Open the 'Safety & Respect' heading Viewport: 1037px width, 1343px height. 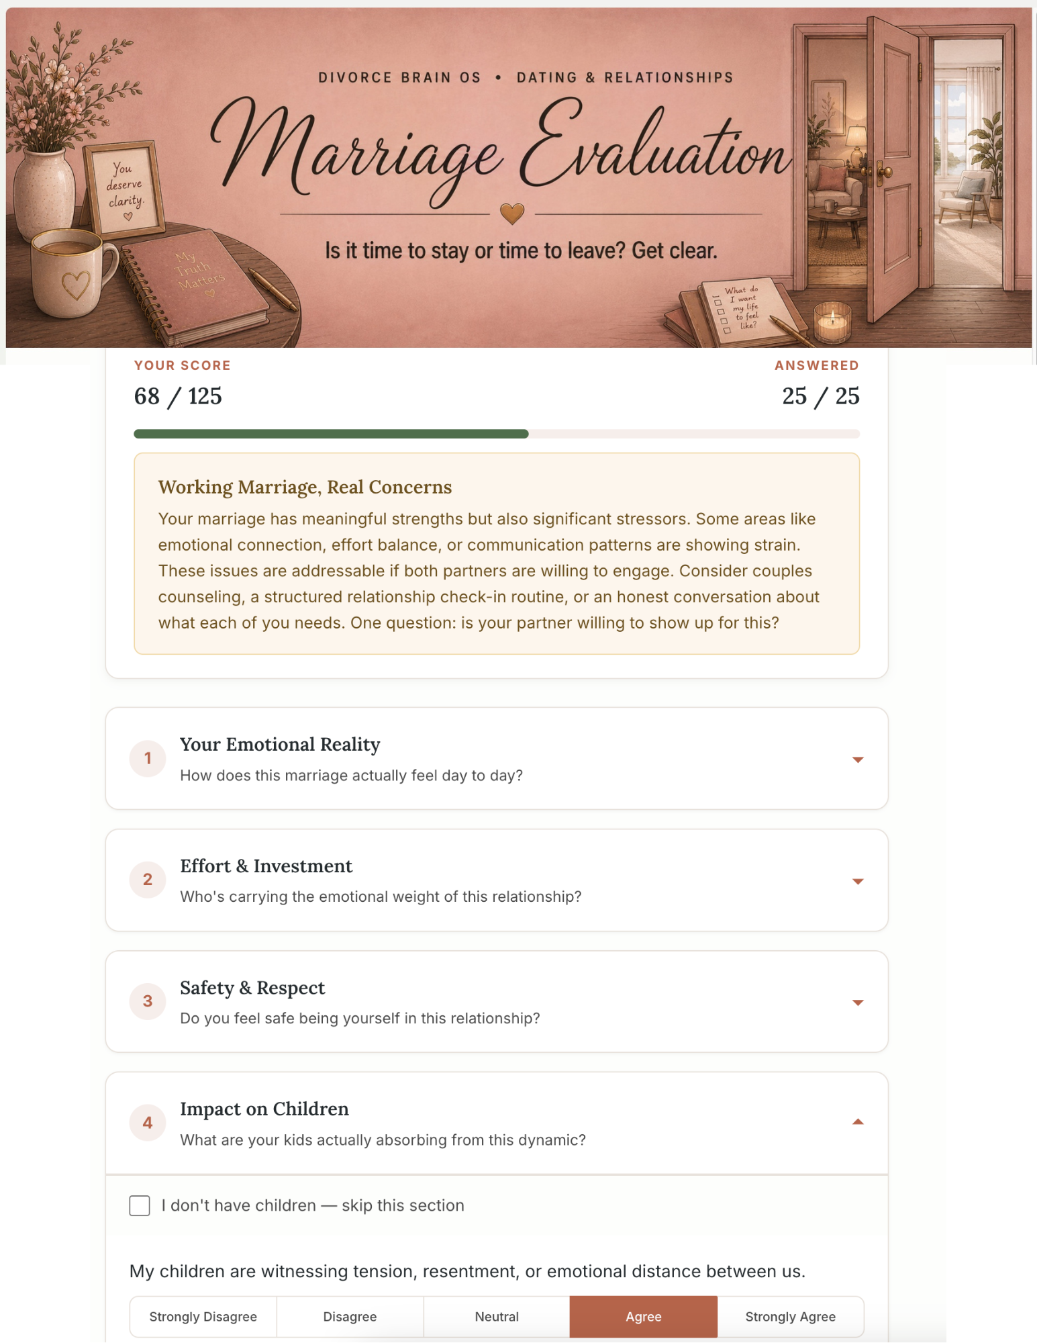[252, 988]
